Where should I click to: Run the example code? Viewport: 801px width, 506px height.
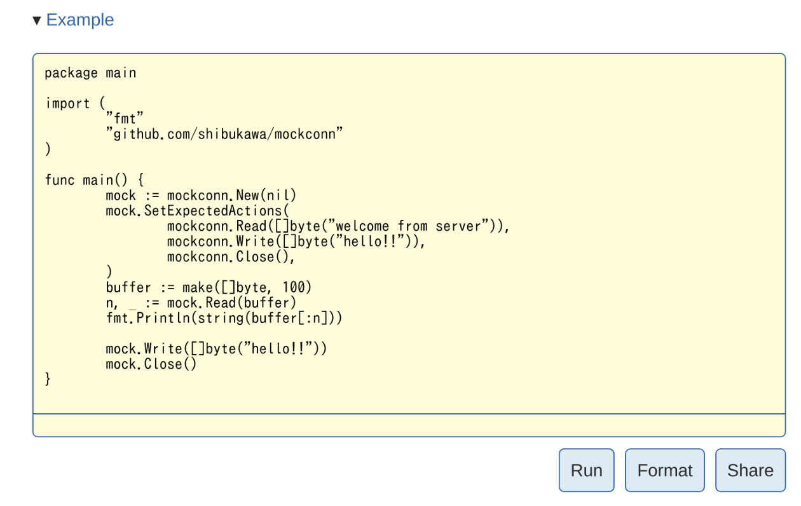586,470
